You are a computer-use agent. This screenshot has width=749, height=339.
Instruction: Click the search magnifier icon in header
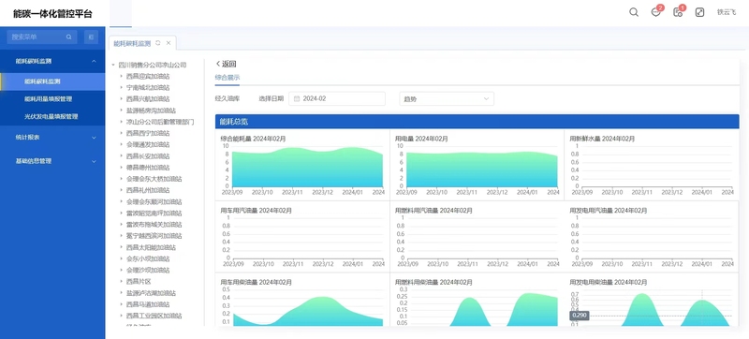[x=634, y=13]
